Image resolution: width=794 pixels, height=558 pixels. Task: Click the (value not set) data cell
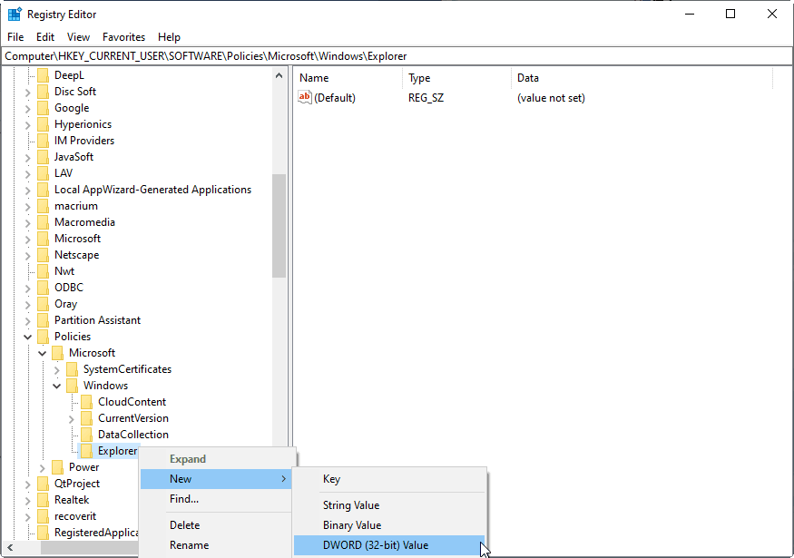coord(551,98)
